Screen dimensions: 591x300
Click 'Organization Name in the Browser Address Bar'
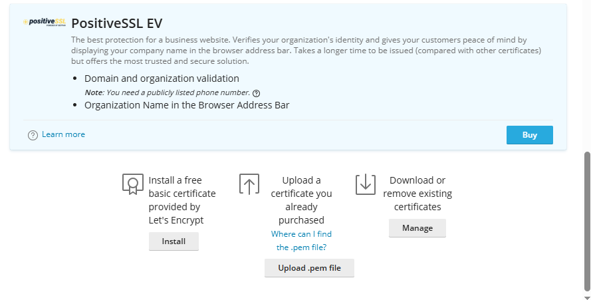click(187, 105)
